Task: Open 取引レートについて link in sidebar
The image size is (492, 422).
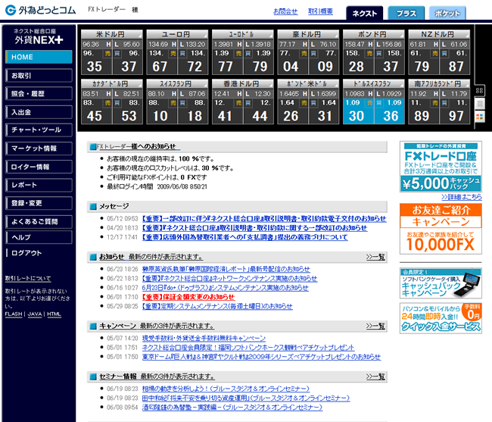Action: tap(28, 278)
